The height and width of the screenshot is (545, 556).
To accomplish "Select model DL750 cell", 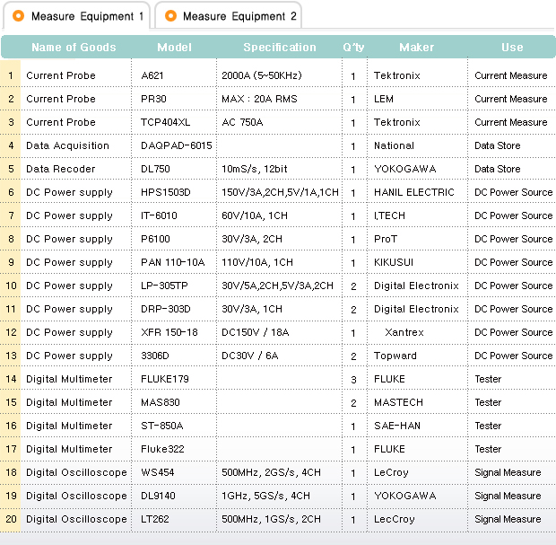I will click(x=155, y=169).
